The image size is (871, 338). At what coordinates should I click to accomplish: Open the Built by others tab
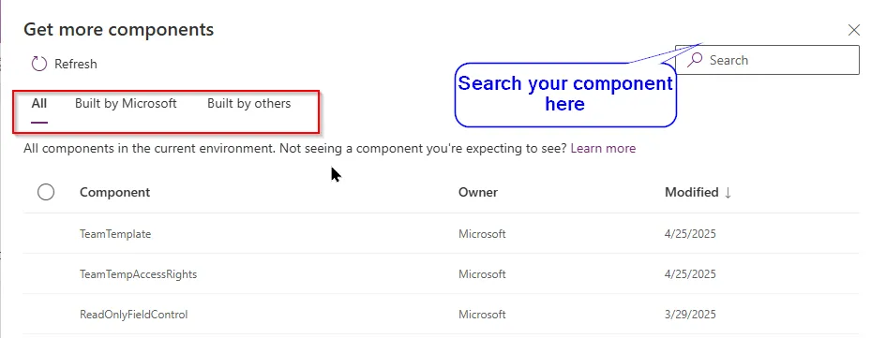248,104
